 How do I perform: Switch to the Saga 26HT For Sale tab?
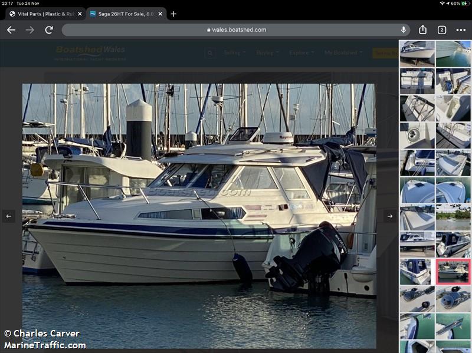pos(123,14)
